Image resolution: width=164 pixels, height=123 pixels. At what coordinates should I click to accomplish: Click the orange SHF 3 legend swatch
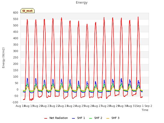coord(108,118)
